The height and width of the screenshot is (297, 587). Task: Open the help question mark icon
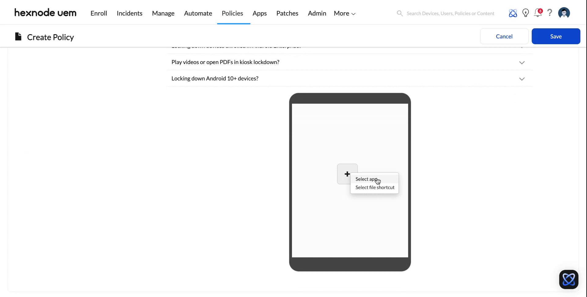[550, 13]
